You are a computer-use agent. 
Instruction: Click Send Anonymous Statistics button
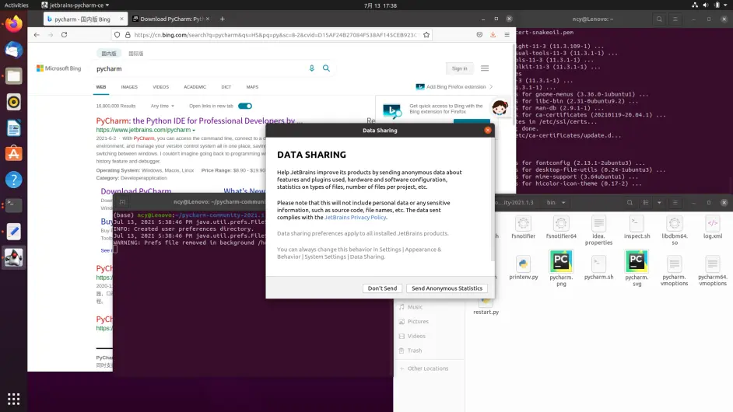(447, 288)
